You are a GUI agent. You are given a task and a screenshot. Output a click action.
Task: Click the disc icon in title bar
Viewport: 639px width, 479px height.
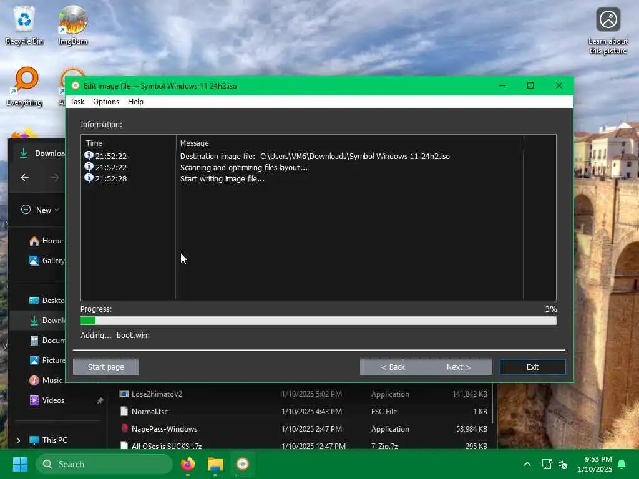pyautogui.click(x=76, y=85)
